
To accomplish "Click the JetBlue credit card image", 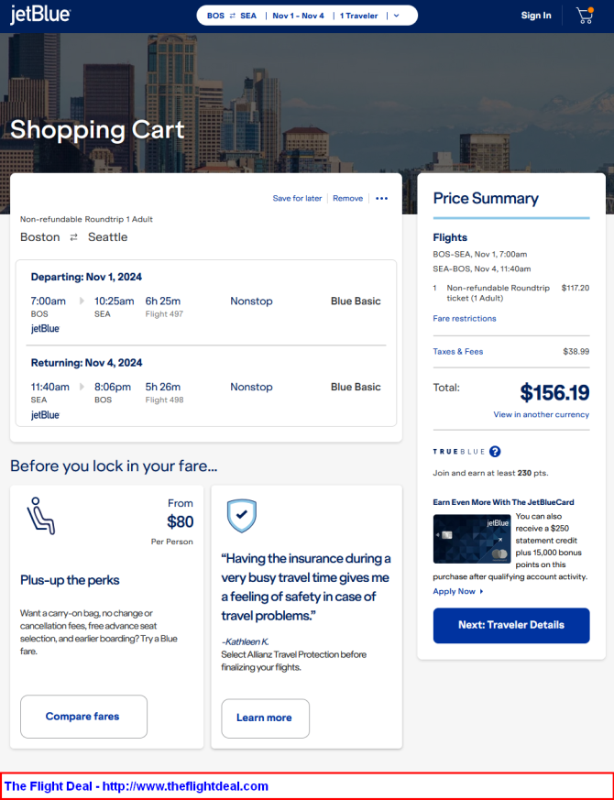I will click(472, 539).
